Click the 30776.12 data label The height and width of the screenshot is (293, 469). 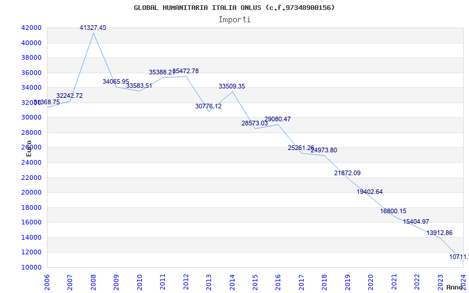tap(209, 106)
